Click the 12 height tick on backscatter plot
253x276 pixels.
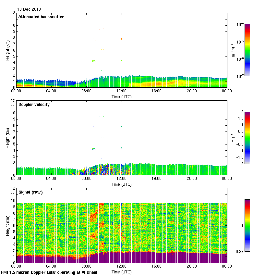click(13, 13)
